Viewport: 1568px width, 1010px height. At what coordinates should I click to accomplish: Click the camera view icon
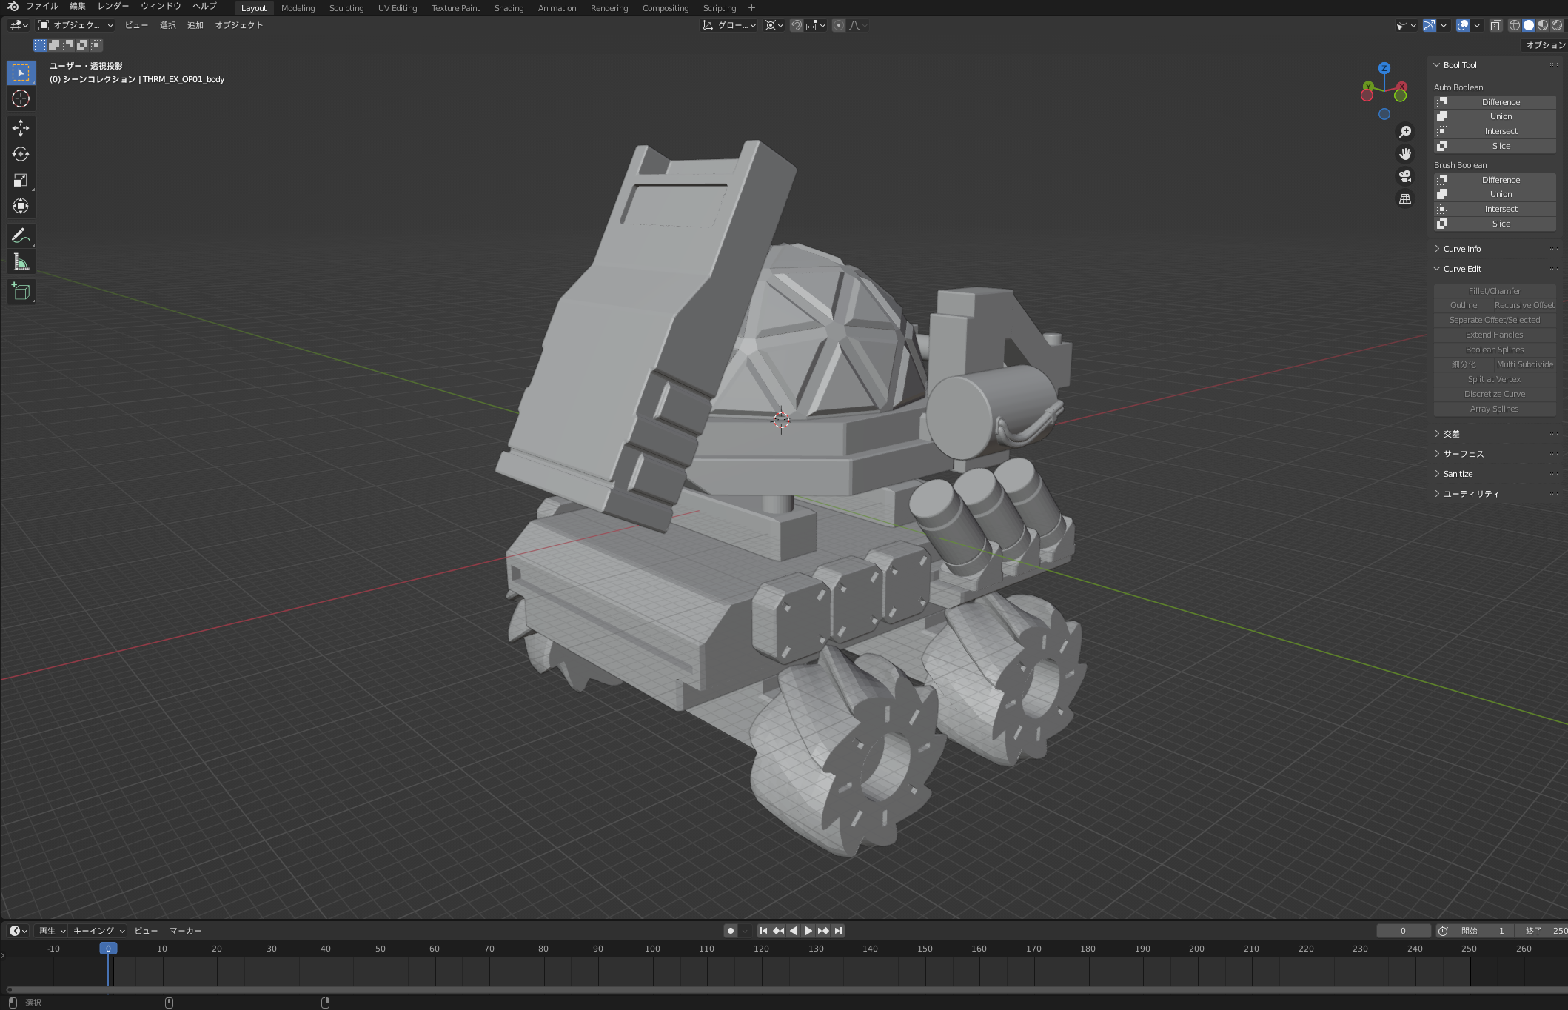point(1404,176)
